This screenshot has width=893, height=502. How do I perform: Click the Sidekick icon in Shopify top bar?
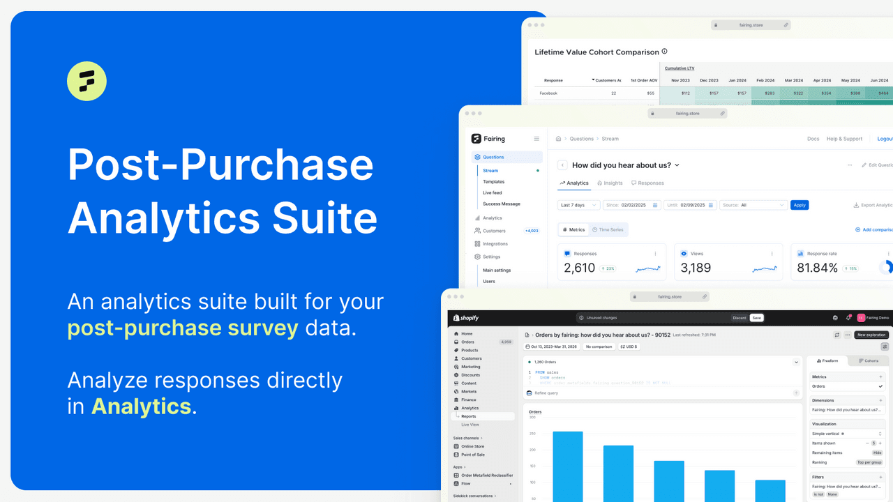[836, 318]
